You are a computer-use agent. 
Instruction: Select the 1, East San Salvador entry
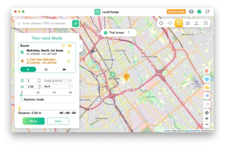[43, 61]
